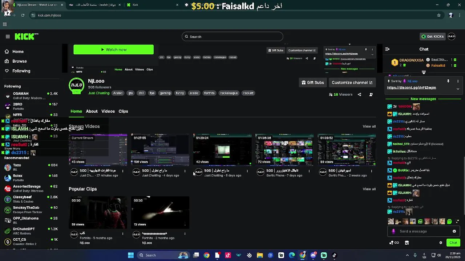Click the search field at top

(x=232, y=37)
